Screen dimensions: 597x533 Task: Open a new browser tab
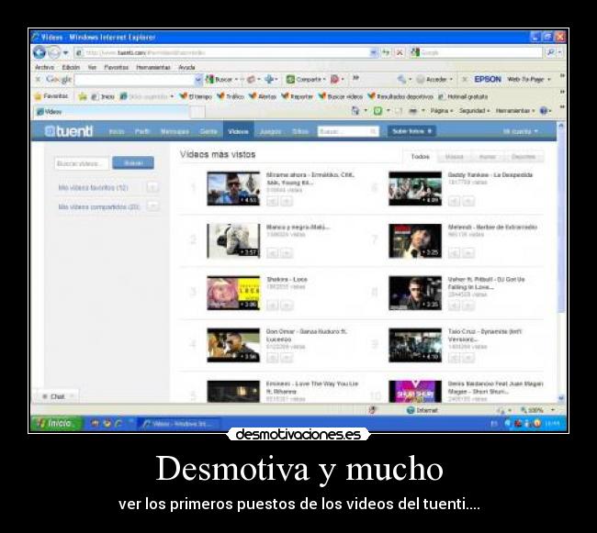pyautogui.click(x=197, y=112)
